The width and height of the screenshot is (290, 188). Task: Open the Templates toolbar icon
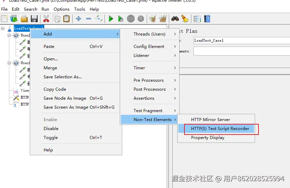pos(14,19)
